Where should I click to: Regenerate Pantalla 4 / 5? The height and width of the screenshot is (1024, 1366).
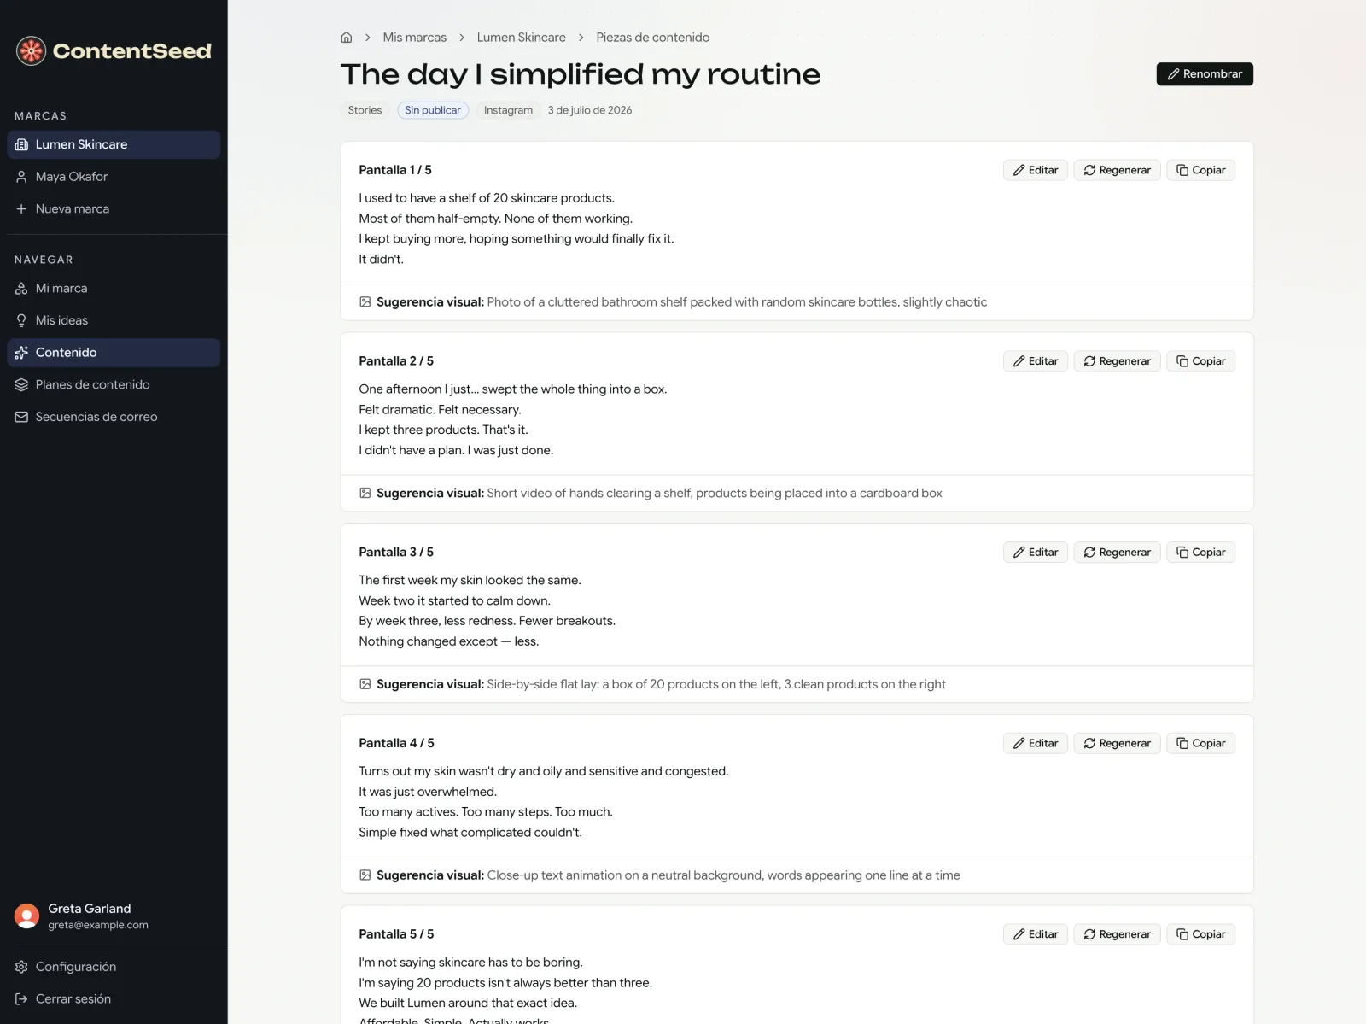(1117, 744)
